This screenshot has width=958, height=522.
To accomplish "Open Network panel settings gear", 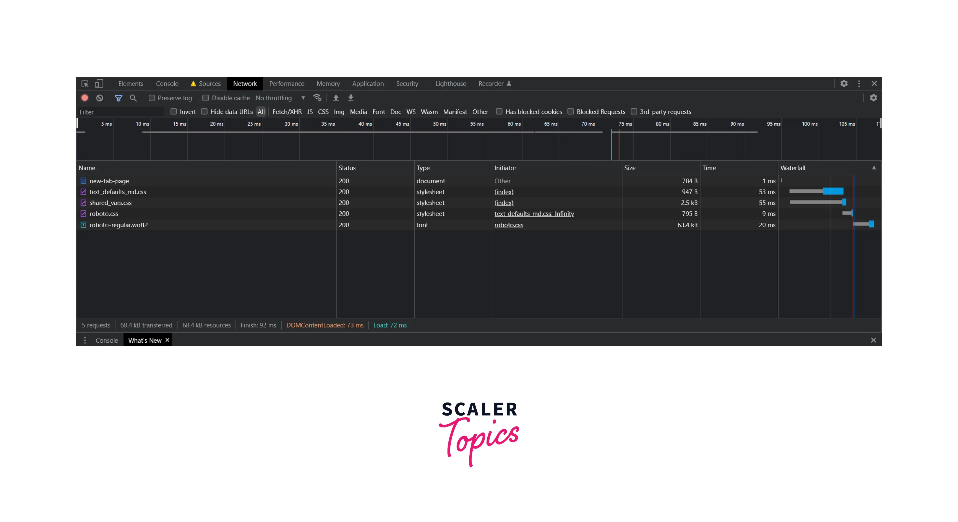I will (x=873, y=98).
